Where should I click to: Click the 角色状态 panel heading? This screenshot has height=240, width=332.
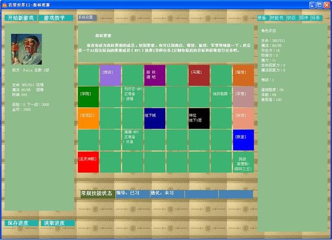[x=268, y=30]
